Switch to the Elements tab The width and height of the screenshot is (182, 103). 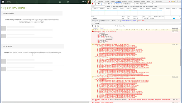point(101,1)
